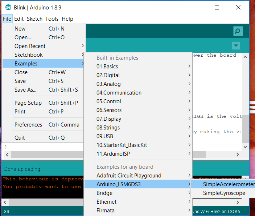255x216 pixels.
Task: Expand the 06.Sensors examples
Action: click(138, 110)
